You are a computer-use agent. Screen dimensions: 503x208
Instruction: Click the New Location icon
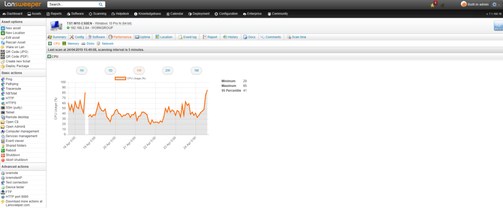[3, 32]
